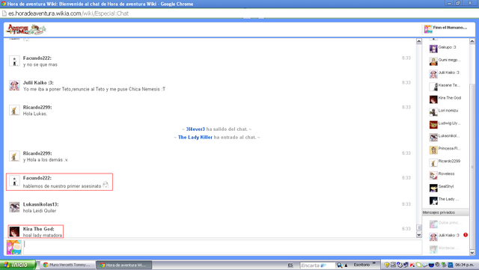Open the red unread message badge for Julii Kaiko

coord(466,235)
